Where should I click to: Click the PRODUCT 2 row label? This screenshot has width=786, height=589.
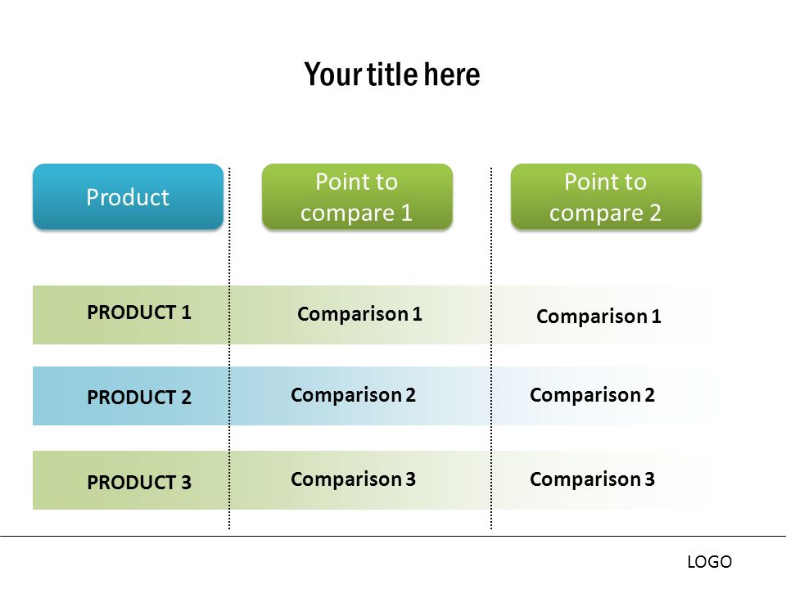coord(139,398)
